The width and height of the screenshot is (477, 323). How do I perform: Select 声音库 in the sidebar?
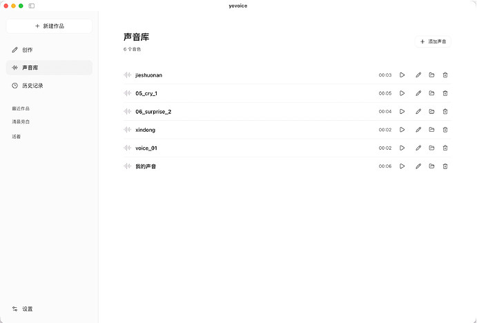(49, 68)
